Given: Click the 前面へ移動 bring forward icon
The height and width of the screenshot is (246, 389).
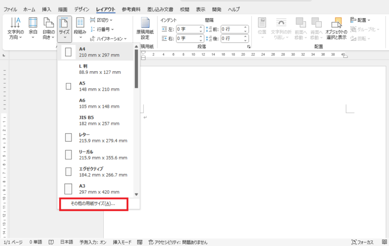Looking at the screenshot, I should 301,28.
